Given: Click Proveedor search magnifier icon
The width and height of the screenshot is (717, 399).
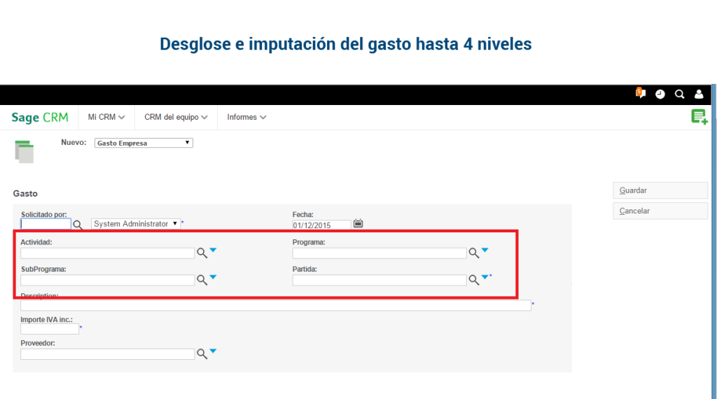Looking at the screenshot, I should coord(202,353).
